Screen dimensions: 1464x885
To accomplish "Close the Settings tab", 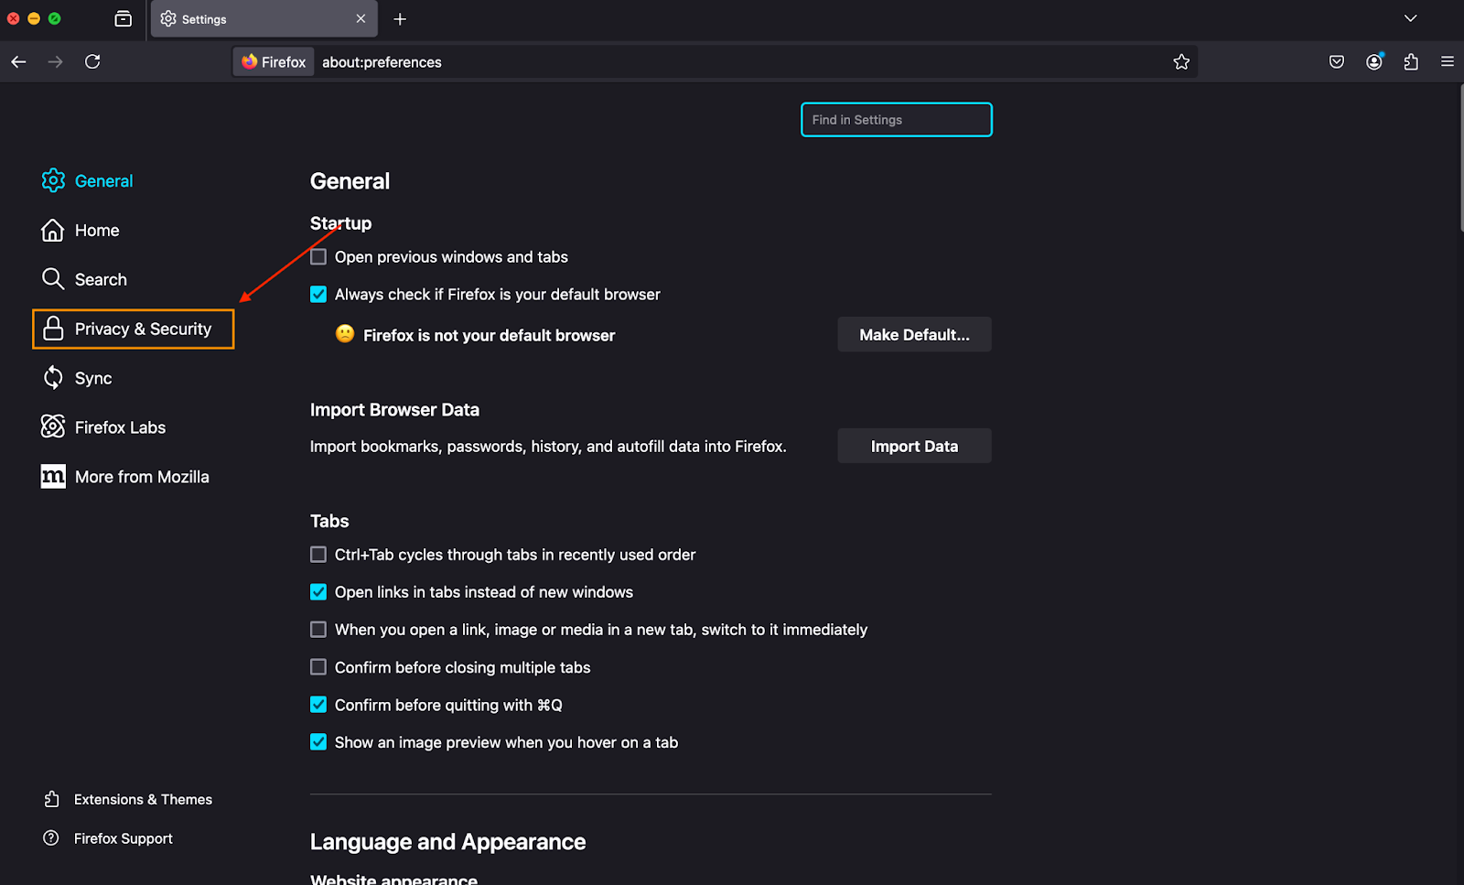I will [361, 18].
